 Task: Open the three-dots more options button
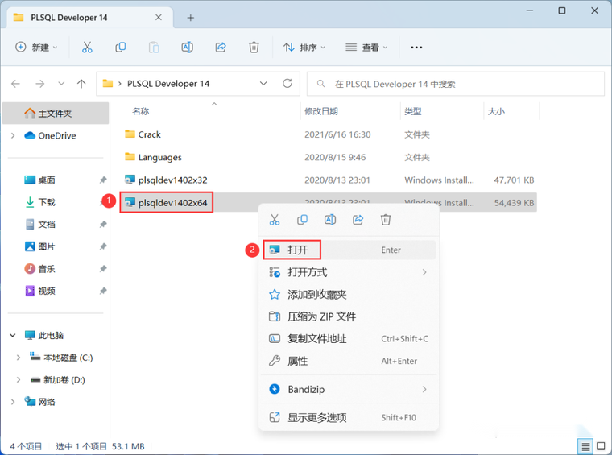[416, 48]
